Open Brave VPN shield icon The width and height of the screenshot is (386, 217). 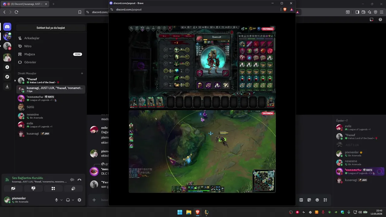pyautogui.click(x=375, y=12)
